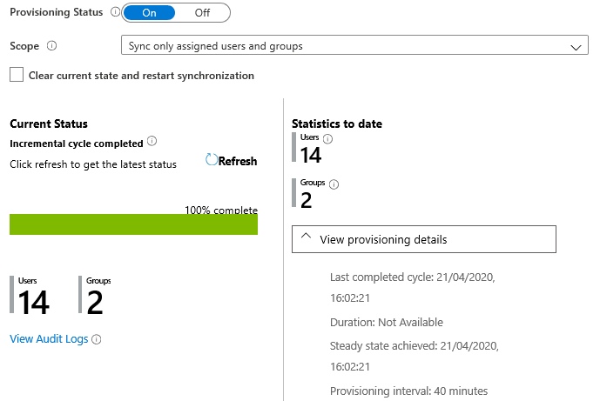This screenshot has width=600, height=401.
Task: Open View Audit Logs link
Action: (x=49, y=339)
